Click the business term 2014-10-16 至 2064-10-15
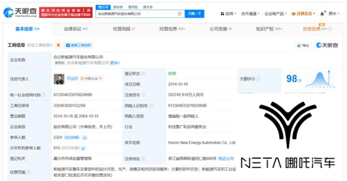 pos(76,116)
